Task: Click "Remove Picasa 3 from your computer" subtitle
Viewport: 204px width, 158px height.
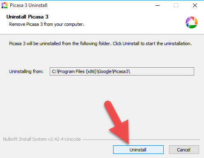Action: [46, 24]
